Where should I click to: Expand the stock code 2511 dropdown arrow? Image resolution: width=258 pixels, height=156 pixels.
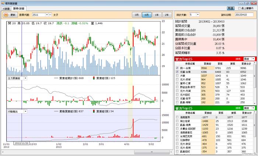point(47,15)
